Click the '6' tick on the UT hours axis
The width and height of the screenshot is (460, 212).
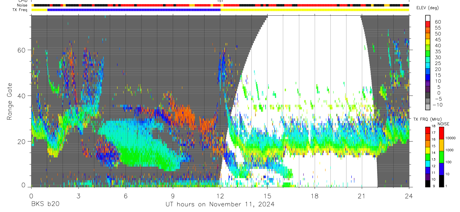(125, 196)
